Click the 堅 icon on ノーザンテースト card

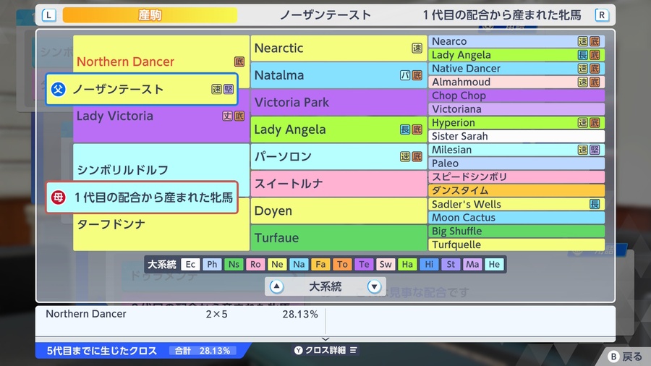(229, 89)
